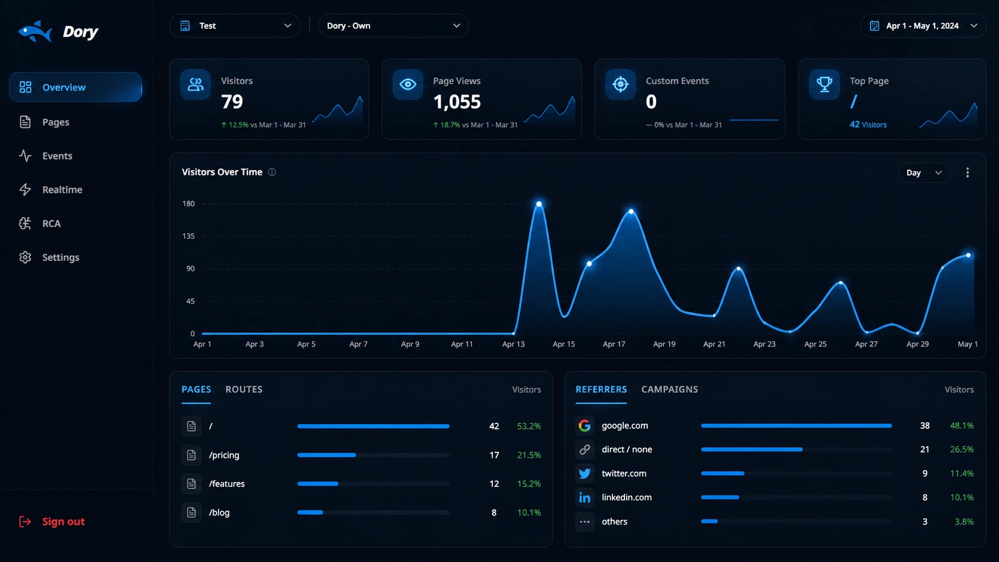Screen dimensions: 999x562
Task: Click the Realtime lightning bolt icon
Action: click(25, 189)
